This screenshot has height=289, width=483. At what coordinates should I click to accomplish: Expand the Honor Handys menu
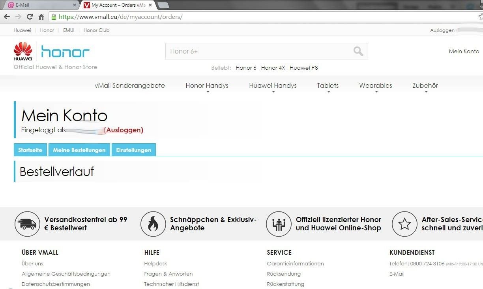click(x=207, y=86)
